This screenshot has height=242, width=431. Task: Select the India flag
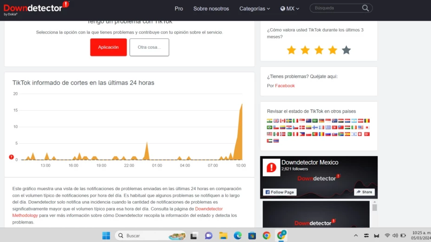coord(269,121)
